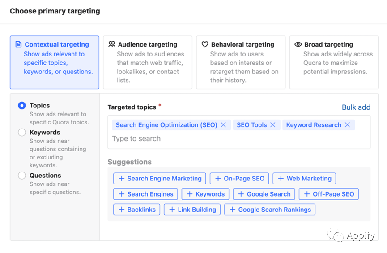Click the heart icon on Behavioral targeting
The height and width of the screenshot is (253, 387).
(x=205, y=44)
